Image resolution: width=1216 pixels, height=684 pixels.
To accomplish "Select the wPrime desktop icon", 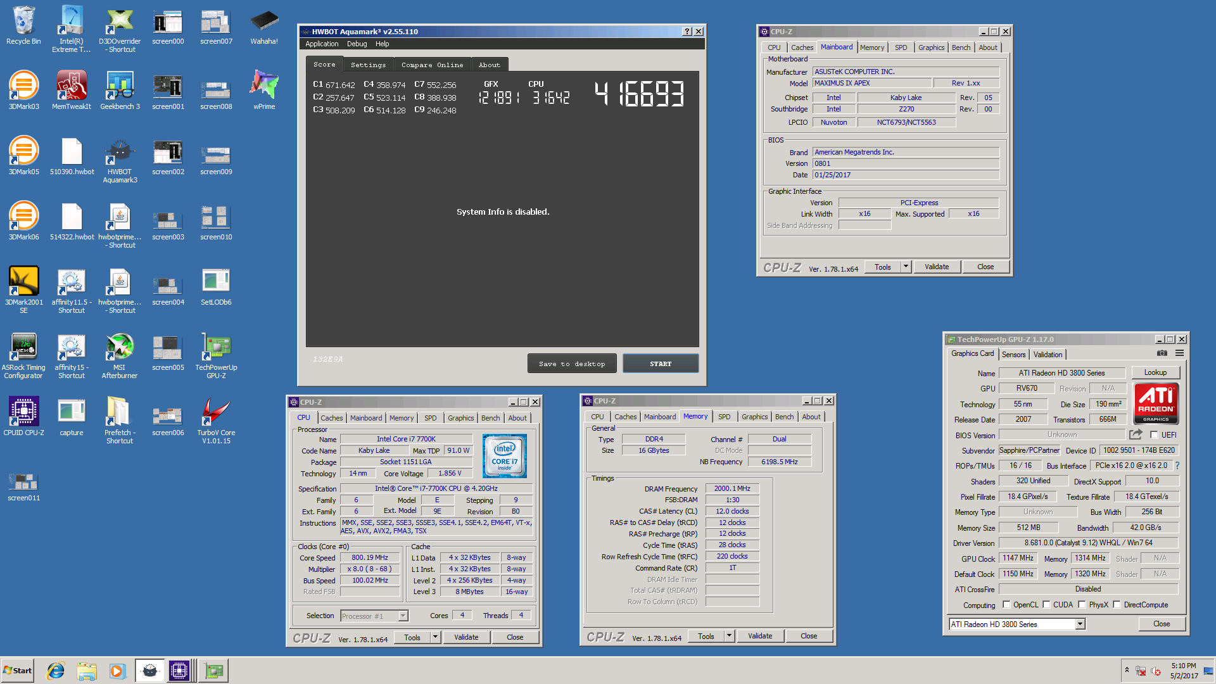I will tap(264, 91).
